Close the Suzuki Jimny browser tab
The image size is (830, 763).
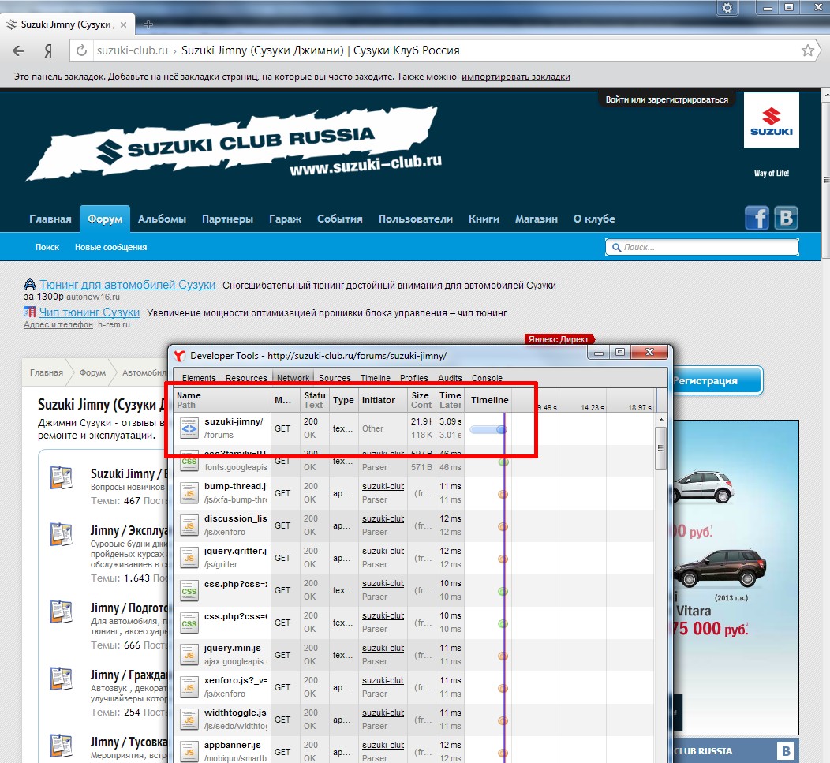point(123,24)
